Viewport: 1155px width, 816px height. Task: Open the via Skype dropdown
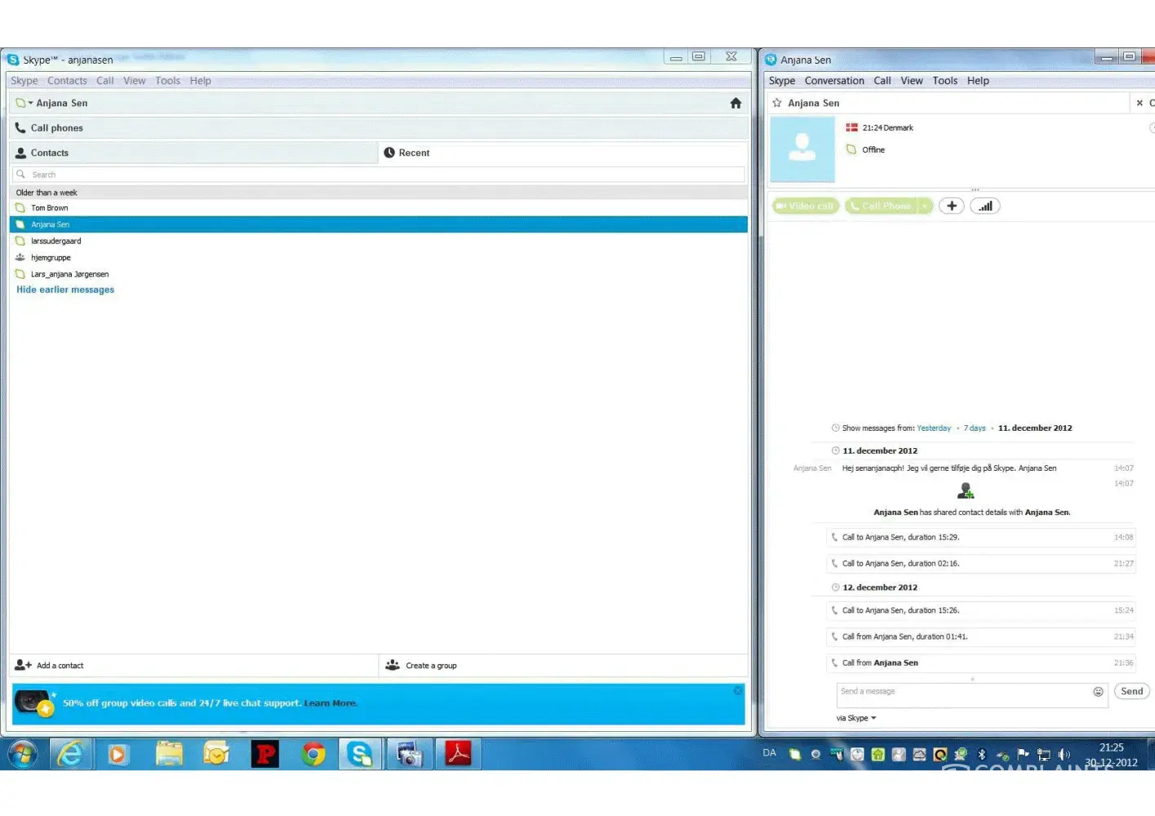pos(856,718)
